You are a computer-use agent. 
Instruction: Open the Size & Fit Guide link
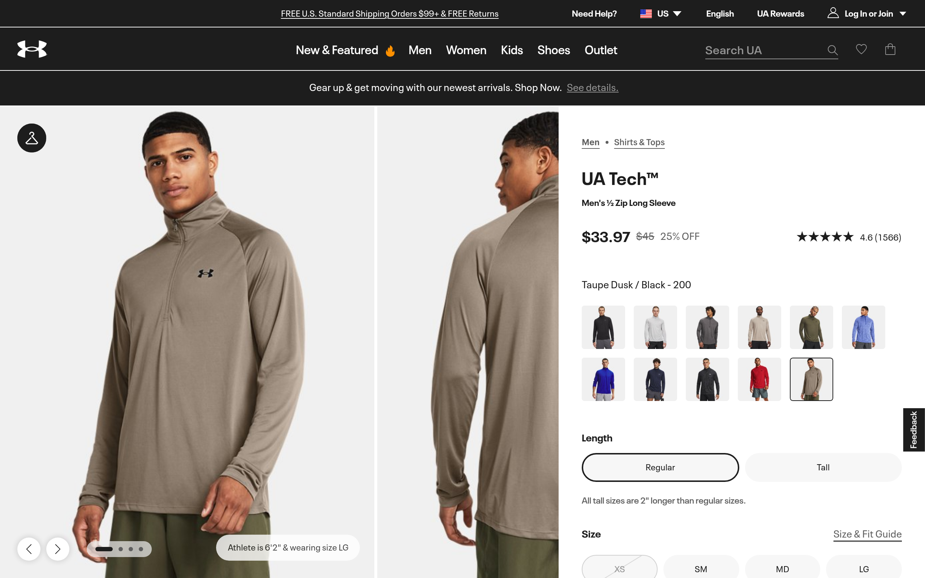(867, 534)
